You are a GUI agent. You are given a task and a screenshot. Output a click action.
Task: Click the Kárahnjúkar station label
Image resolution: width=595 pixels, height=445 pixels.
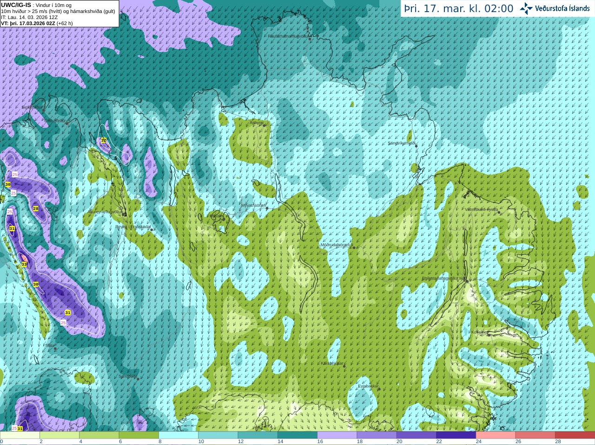point(332,363)
